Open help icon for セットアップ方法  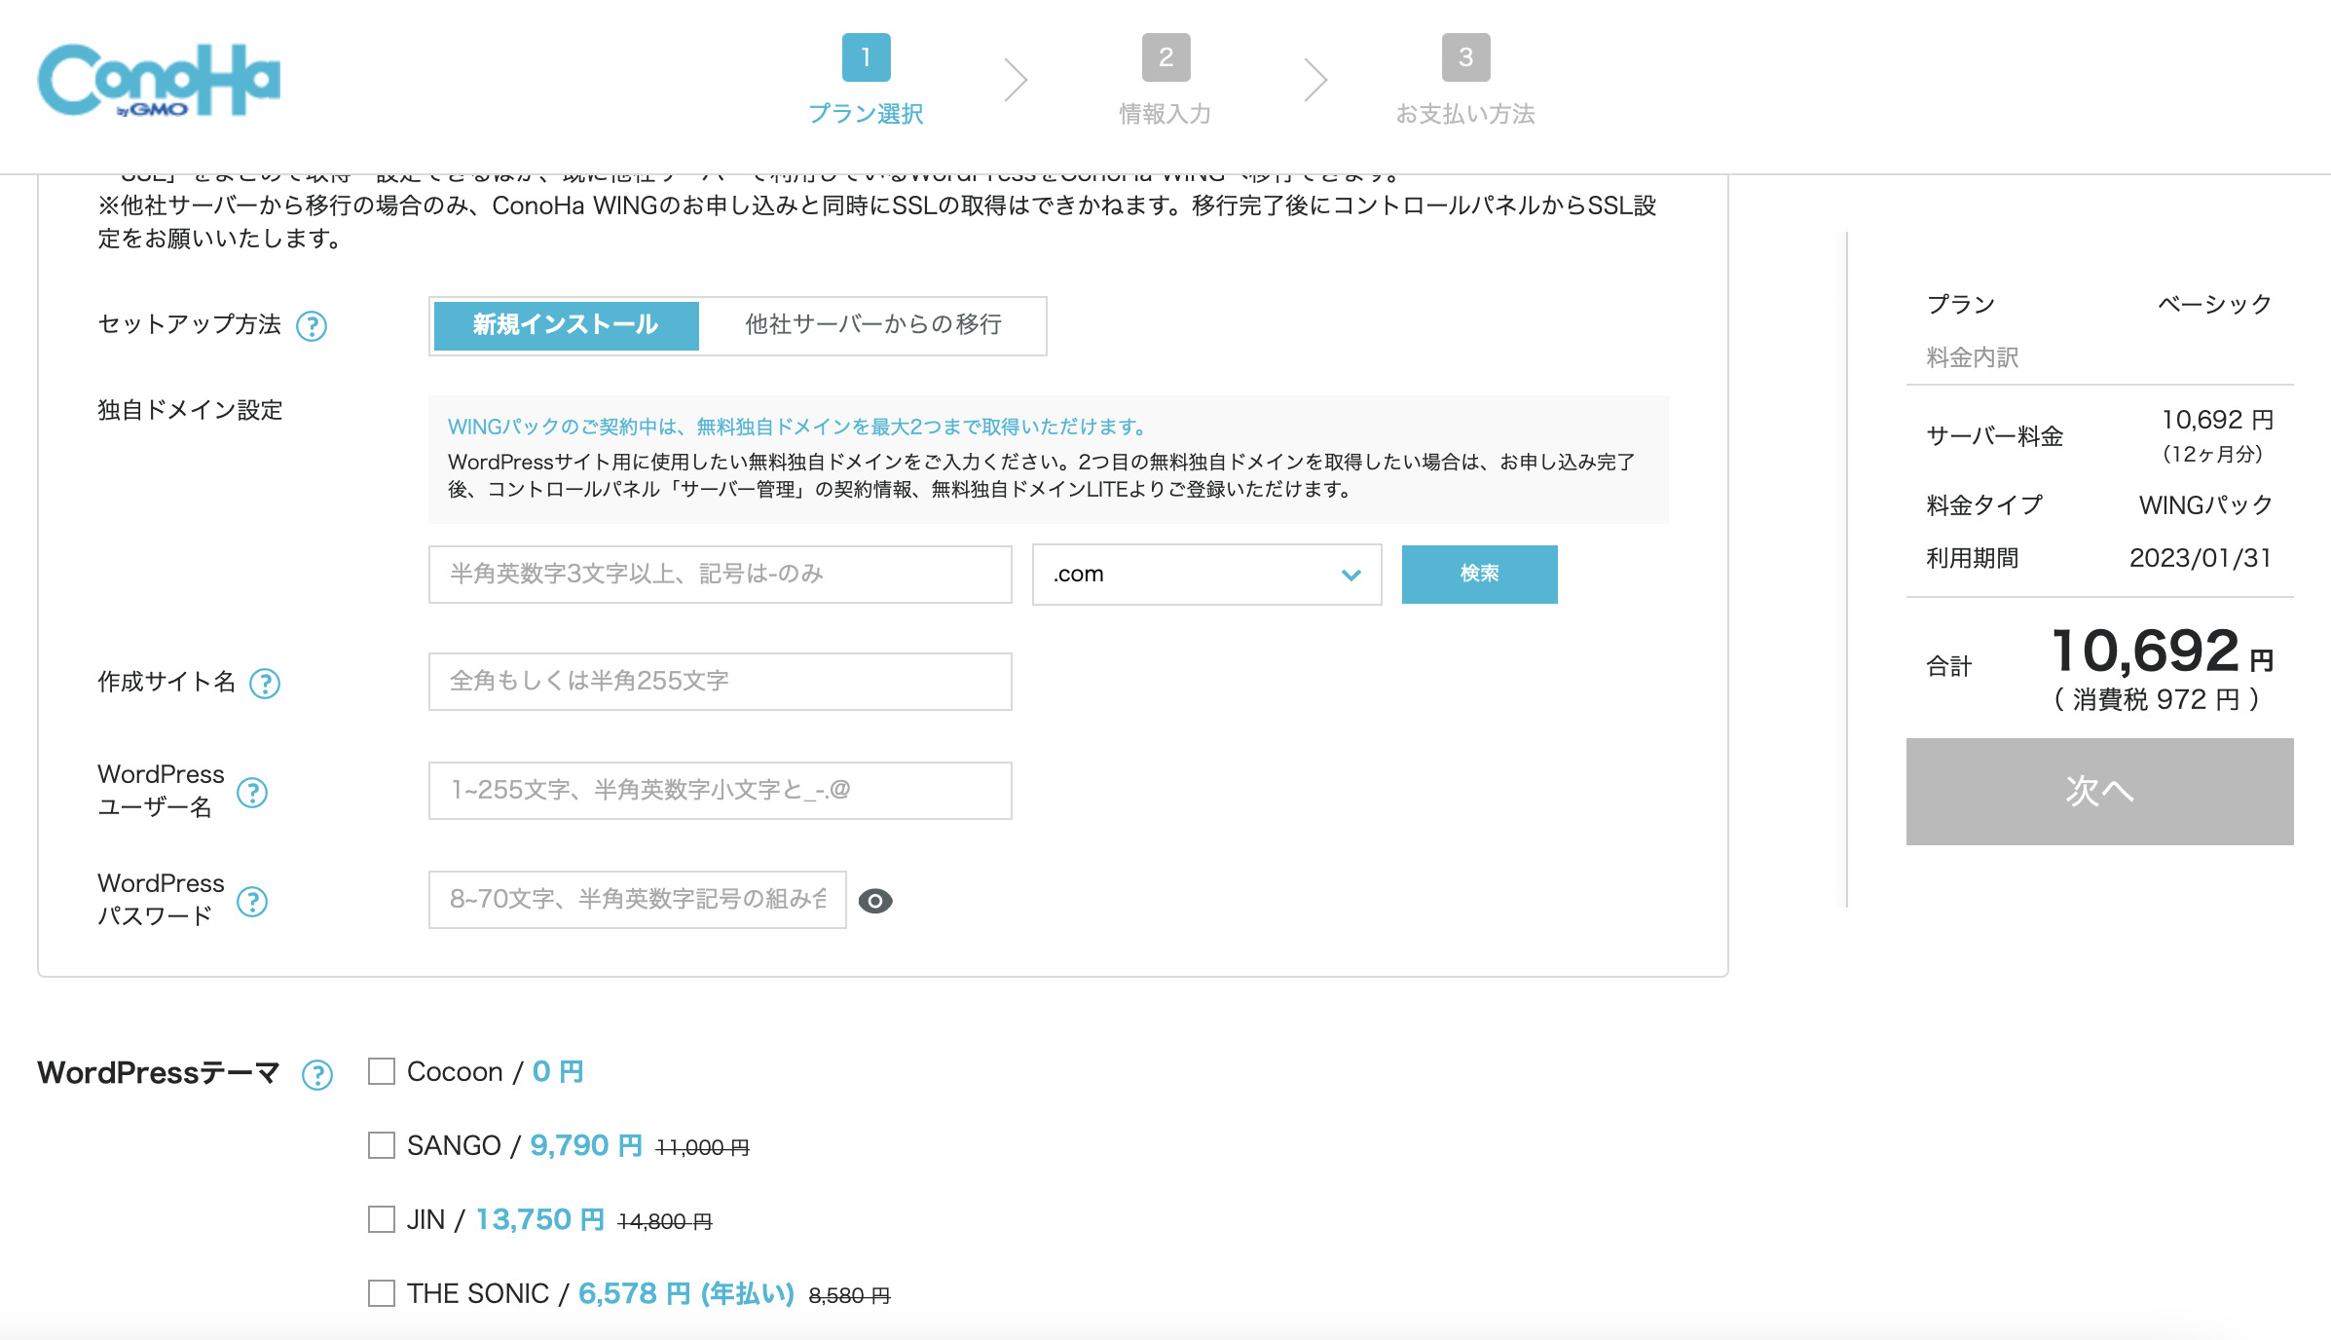pos(312,326)
